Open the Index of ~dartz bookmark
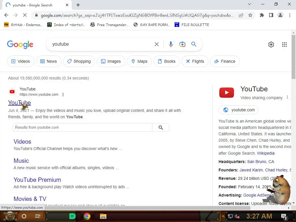 (x=66, y=25)
